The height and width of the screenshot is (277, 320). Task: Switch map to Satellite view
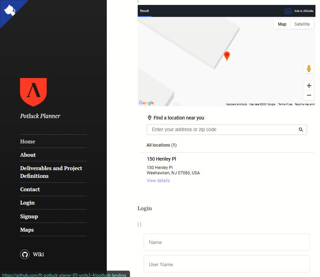tap(302, 24)
